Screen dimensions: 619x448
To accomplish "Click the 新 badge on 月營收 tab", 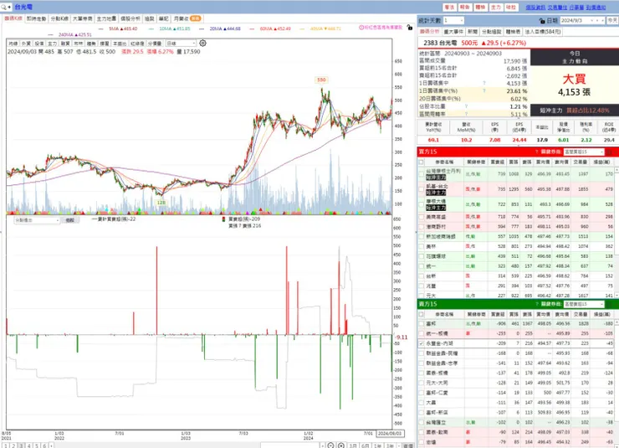I will tap(196, 18).
